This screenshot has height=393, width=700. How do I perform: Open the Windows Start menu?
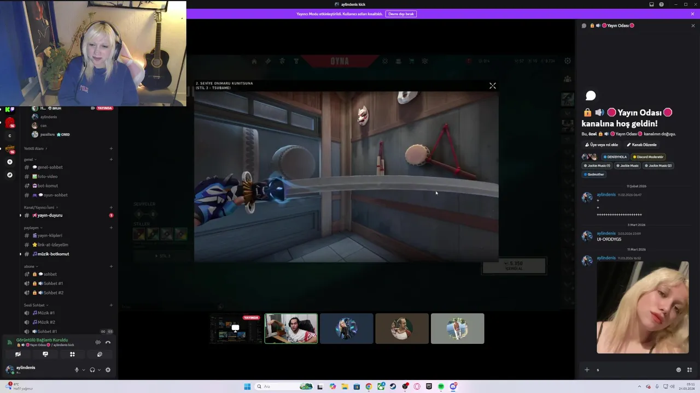[247, 386]
